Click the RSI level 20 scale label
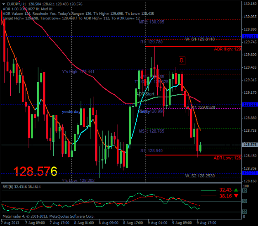The image size is (258, 226). 245,212
